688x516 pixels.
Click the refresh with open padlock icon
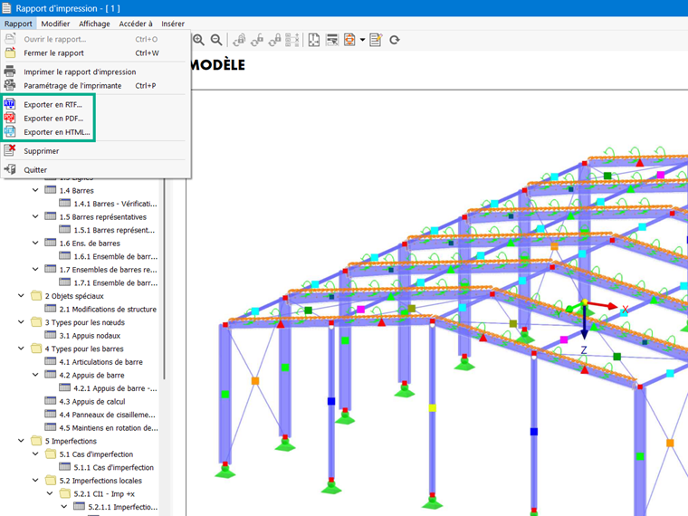[257, 40]
